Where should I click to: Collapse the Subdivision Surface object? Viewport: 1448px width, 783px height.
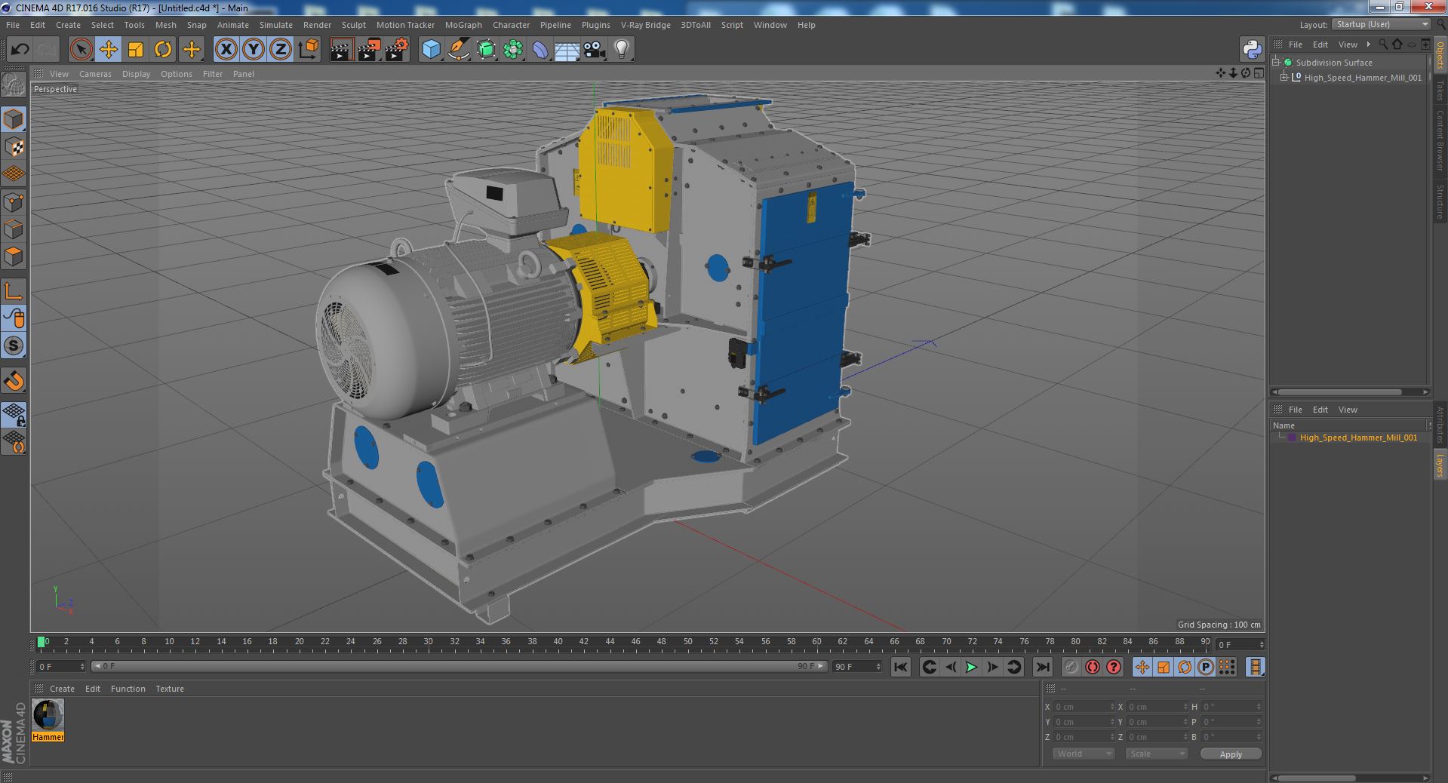pos(1276,63)
